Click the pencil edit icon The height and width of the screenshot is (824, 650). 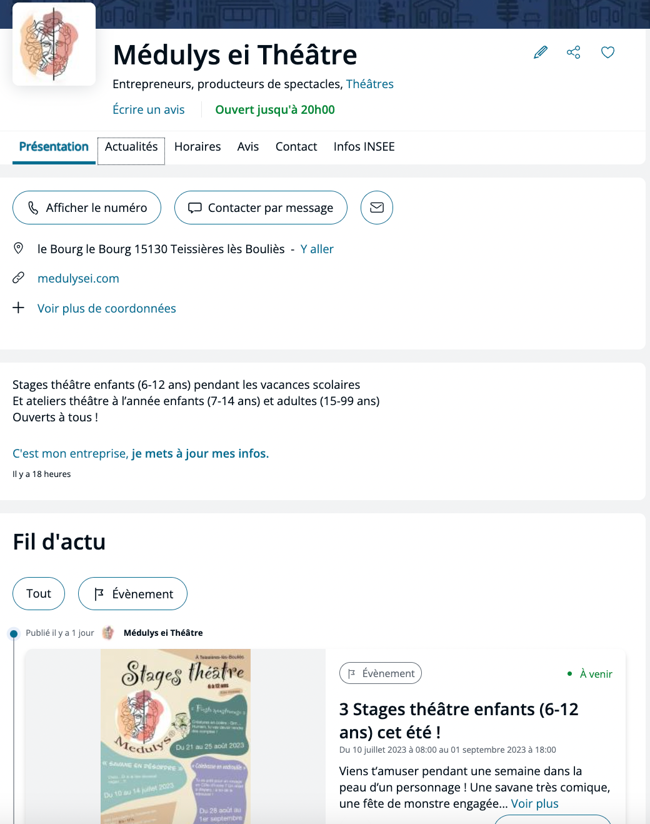[x=541, y=53]
